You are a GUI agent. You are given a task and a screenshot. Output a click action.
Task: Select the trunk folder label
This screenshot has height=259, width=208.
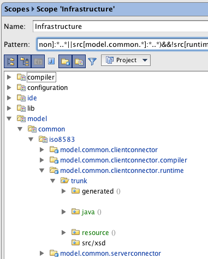(x=79, y=181)
